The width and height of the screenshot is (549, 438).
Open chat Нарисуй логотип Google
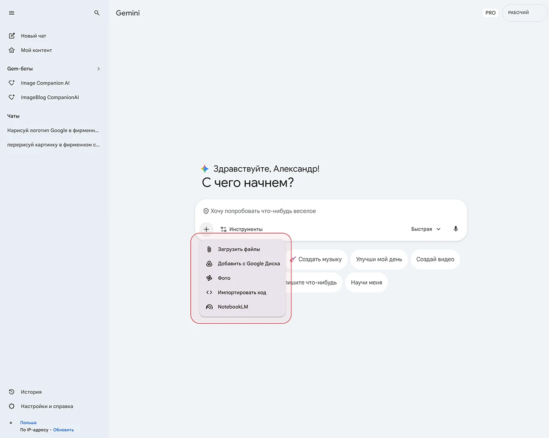click(53, 130)
